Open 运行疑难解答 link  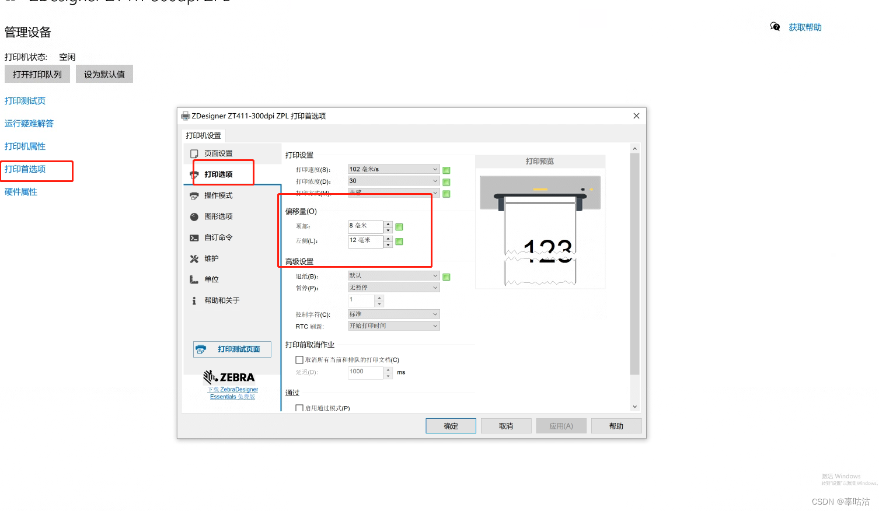tap(29, 124)
